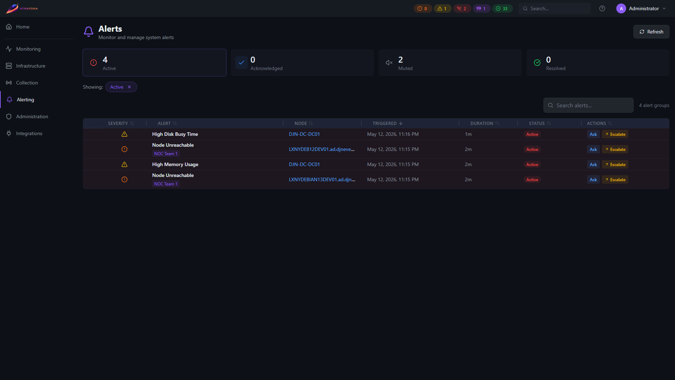The height and width of the screenshot is (380, 675).
Task: Sort table by Duration column
Action: tap(484, 123)
